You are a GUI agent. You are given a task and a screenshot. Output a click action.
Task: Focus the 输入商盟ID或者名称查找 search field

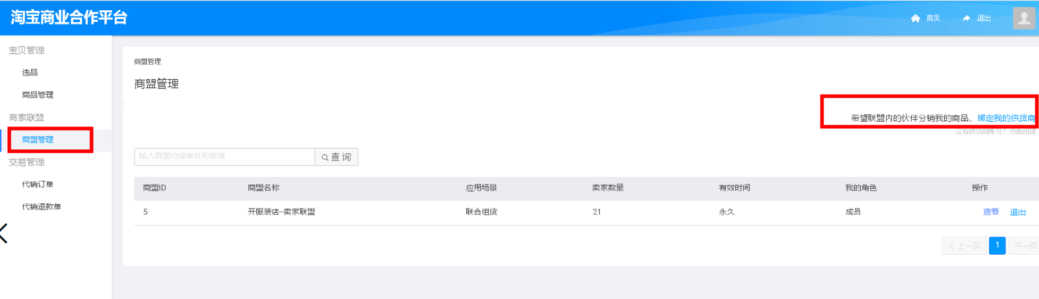click(224, 156)
